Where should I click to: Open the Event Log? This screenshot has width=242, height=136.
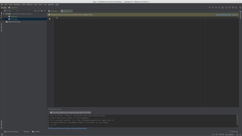coord(233,132)
